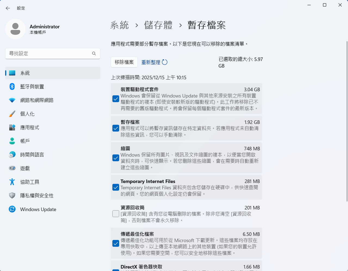Refresh the scan using 重新整理
Viewport: 348px width, 271px height.
point(154,62)
